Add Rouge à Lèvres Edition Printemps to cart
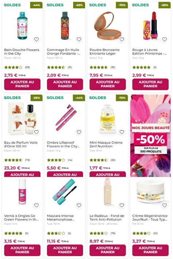 click(x=150, y=84)
